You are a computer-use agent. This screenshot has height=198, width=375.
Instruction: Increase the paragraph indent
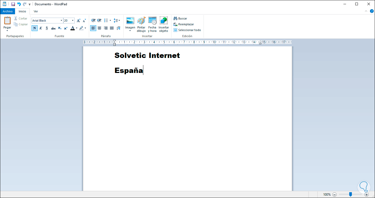click(x=99, y=20)
